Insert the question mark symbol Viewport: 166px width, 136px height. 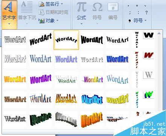click(146, 12)
